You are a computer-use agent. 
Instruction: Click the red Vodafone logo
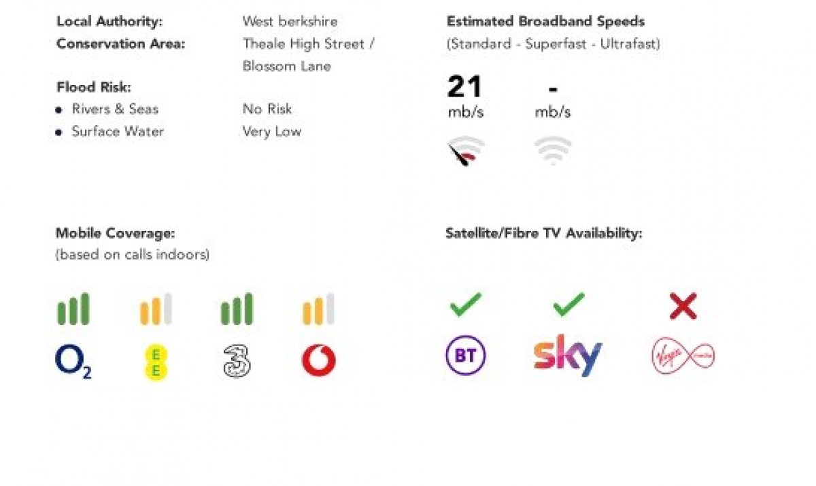coord(318,360)
